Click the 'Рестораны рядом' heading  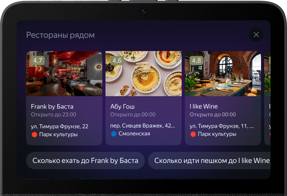[x=60, y=35]
